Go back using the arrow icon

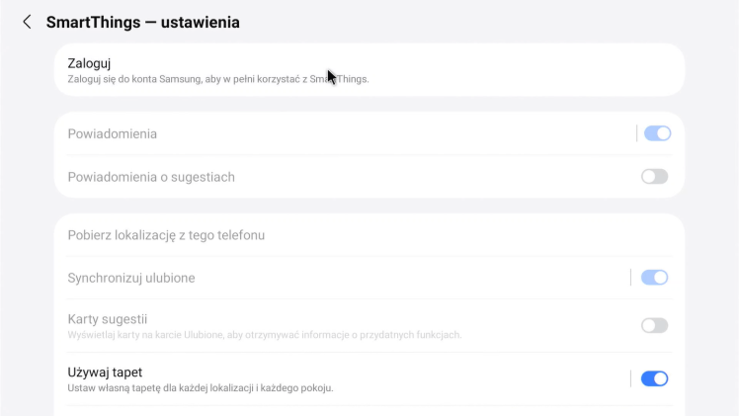coord(27,22)
